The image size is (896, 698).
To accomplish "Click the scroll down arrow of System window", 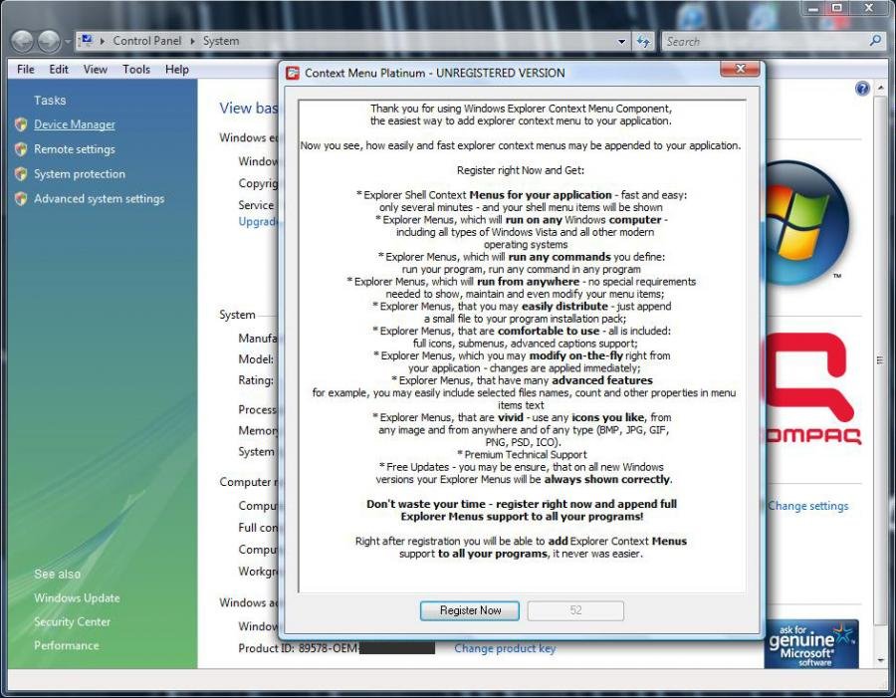I will (881, 660).
